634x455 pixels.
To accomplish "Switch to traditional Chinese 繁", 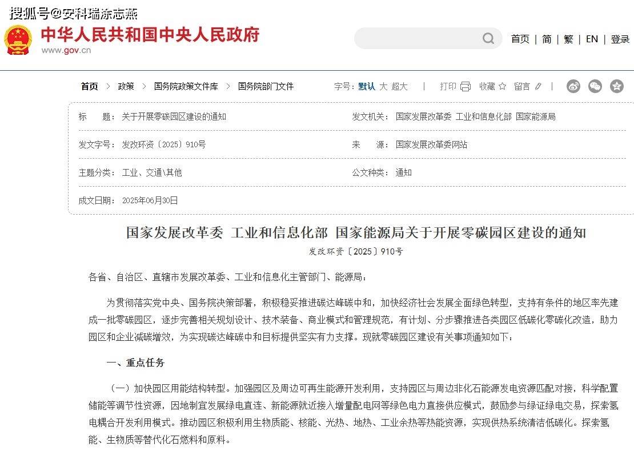I will (x=568, y=39).
